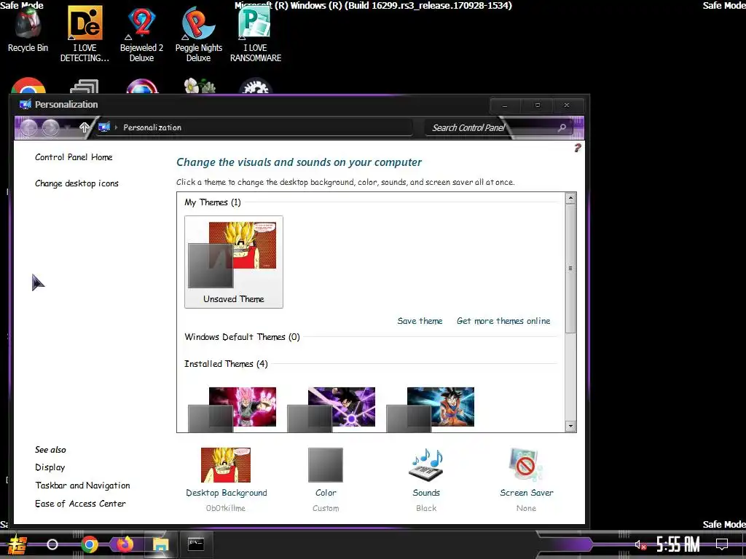Select the purple energy installed theme
Viewport: 746px width, 559px height.
point(331,409)
